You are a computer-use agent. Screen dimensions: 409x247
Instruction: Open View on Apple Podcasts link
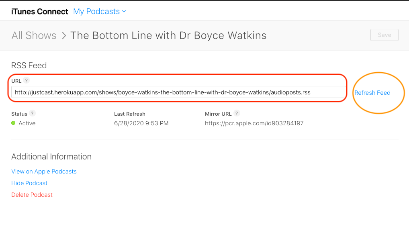44,171
